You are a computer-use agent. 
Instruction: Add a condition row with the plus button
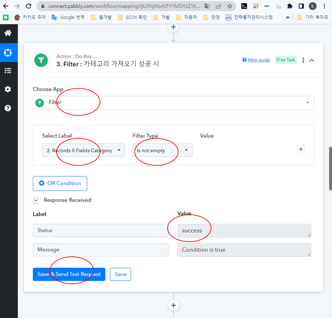300,149
